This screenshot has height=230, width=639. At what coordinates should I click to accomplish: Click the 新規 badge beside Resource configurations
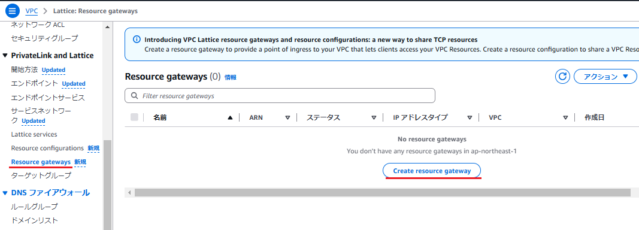[94, 149]
